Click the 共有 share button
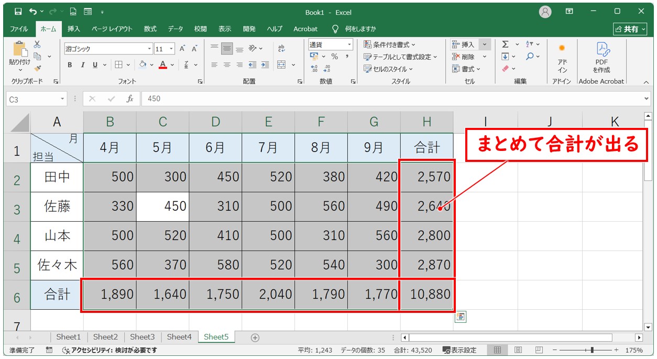The width and height of the screenshot is (657, 359). click(x=630, y=29)
